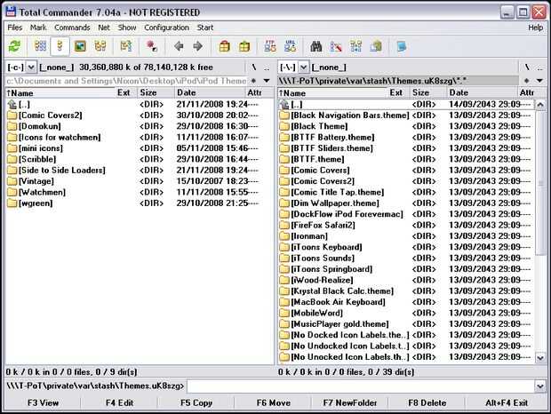Click the red star invert selection icon
Image resolution: width=551 pixels, height=414 pixels.
(152, 46)
